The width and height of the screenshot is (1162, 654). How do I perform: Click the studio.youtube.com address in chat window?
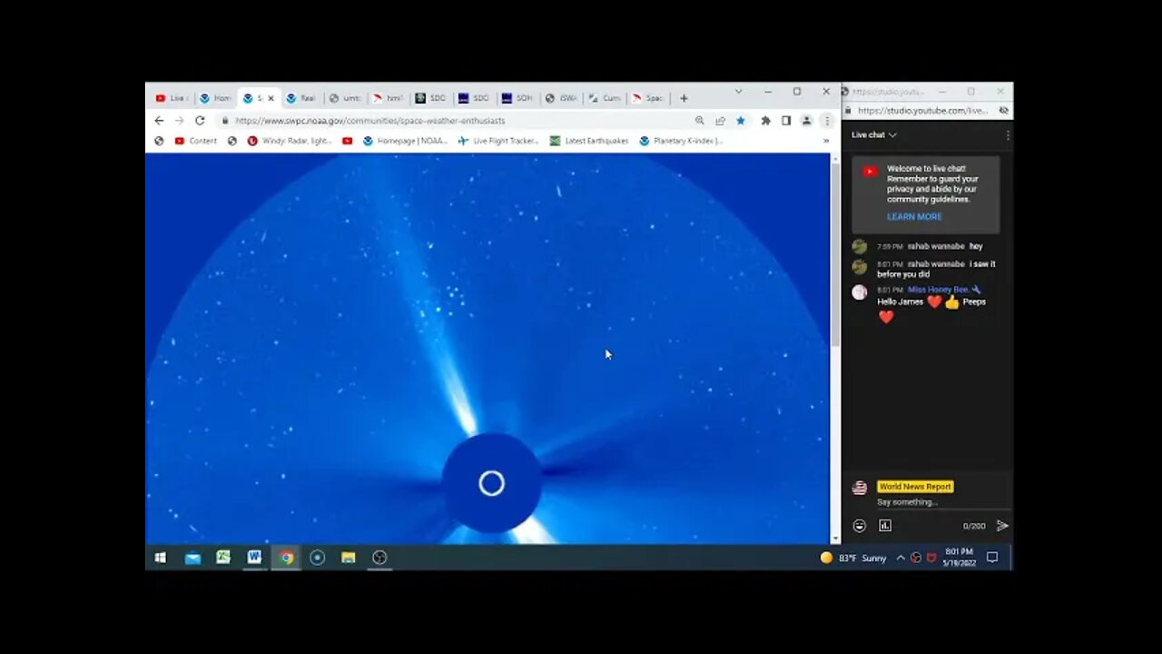tap(923, 111)
